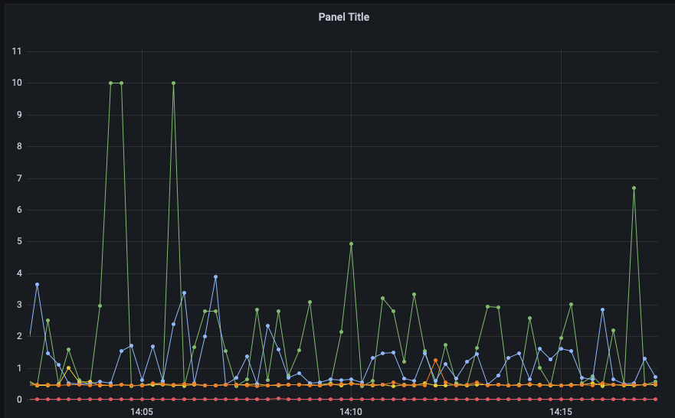This screenshot has width=675, height=418.
Task: Click the 14:10 time axis label
Action: [x=351, y=412]
